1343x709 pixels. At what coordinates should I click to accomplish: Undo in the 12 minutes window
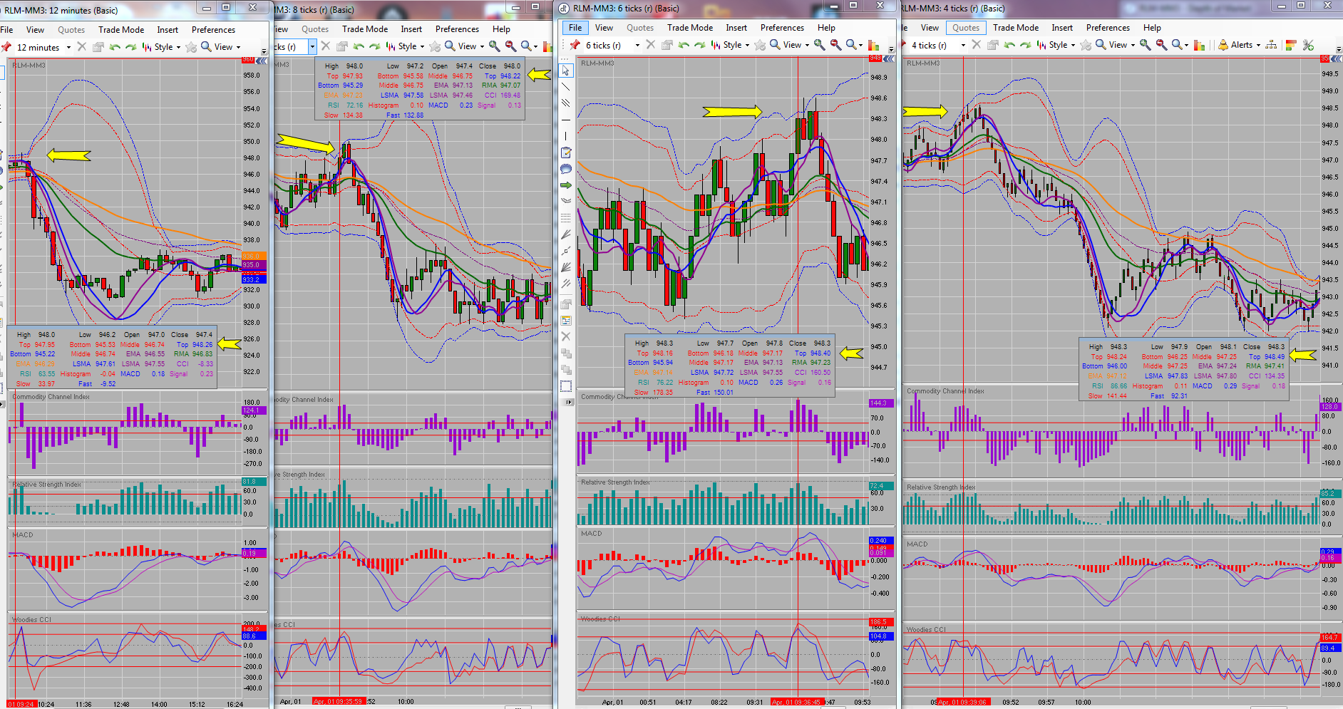click(x=115, y=47)
